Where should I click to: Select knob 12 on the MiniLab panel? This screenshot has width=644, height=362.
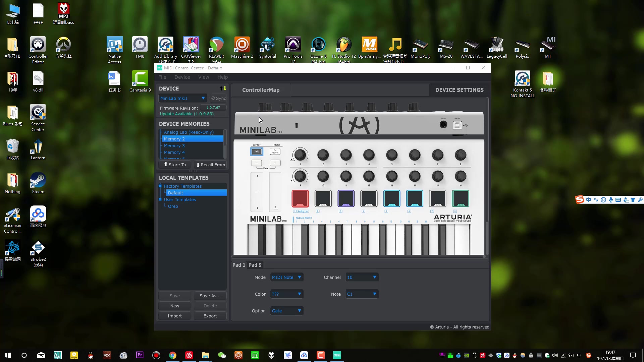pyautogui.click(x=369, y=176)
